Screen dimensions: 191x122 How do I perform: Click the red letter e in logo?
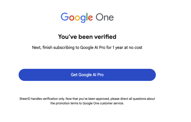pyautogui.click(x=90, y=18)
